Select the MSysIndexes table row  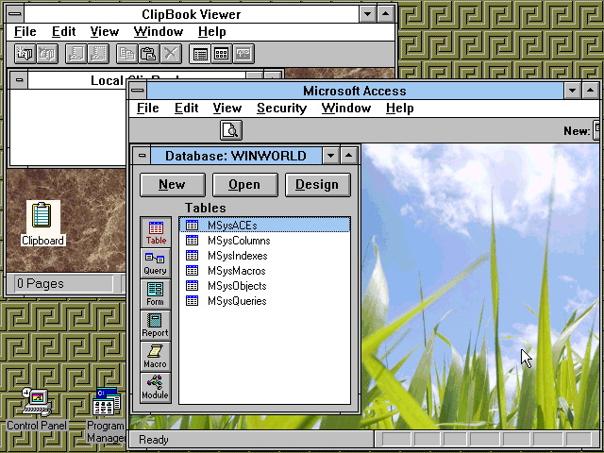(264, 256)
